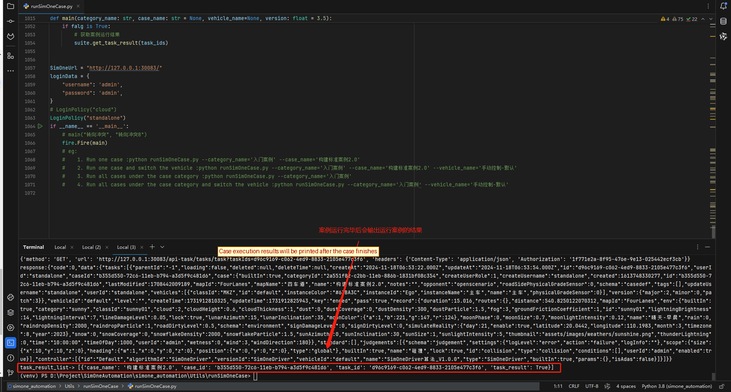Open the Services tool window icon
Viewport: 731px width, 392px height.
[10, 328]
